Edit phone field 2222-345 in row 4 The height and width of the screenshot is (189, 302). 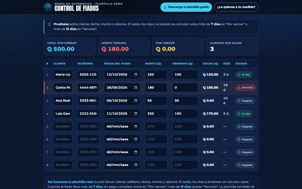(88, 114)
